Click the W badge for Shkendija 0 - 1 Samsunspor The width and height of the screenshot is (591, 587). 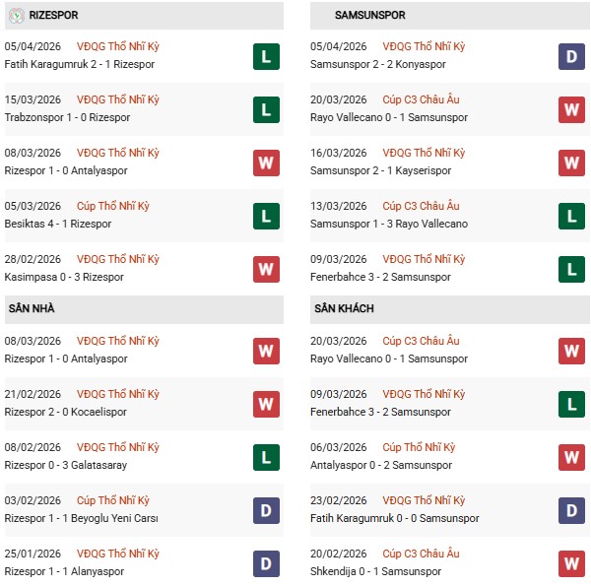pyautogui.click(x=571, y=563)
